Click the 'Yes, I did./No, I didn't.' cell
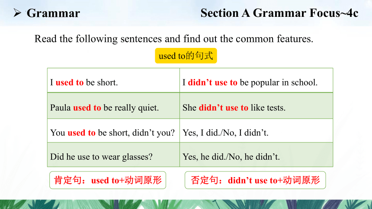The height and width of the screenshot is (209, 372). (x=256, y=130)
